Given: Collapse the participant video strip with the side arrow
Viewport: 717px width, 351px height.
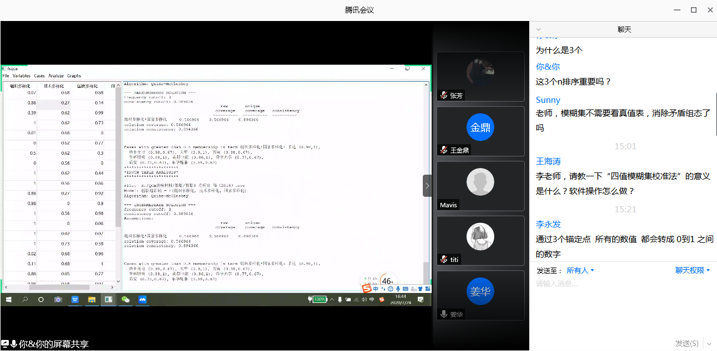Looking at the screenshot, I should point(427,186).
